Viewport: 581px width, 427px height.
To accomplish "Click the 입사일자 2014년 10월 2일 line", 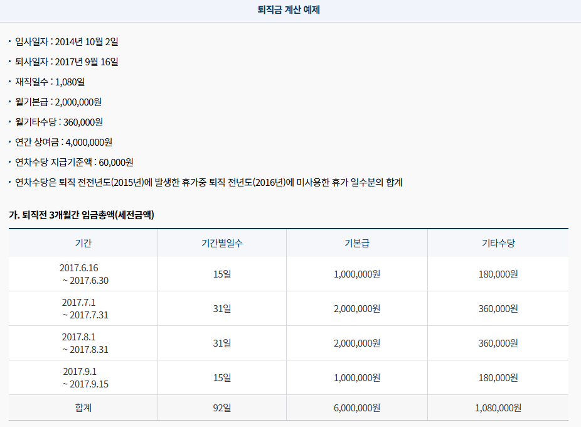I will point(67,42).
